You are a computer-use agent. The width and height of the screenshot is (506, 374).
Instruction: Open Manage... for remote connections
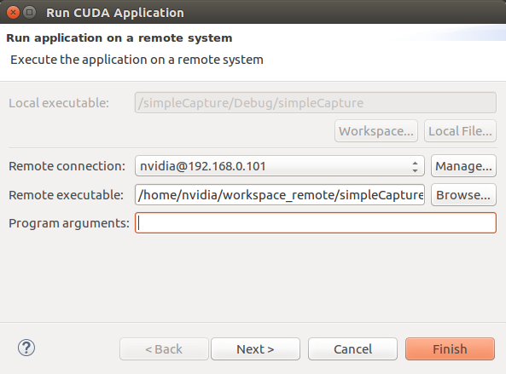tap(463, 166)
